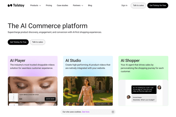Click AI Shopper description about AI agent
The image size is (176, 117).
[142, 68]
